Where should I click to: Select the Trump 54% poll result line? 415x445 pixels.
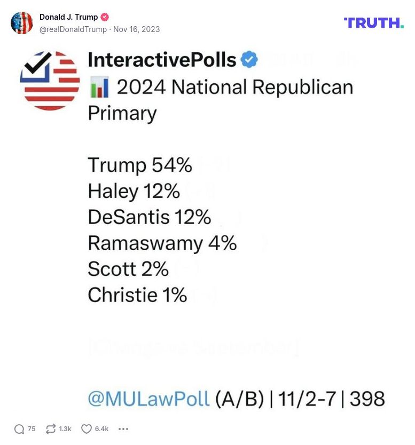(x=139, y=165)
